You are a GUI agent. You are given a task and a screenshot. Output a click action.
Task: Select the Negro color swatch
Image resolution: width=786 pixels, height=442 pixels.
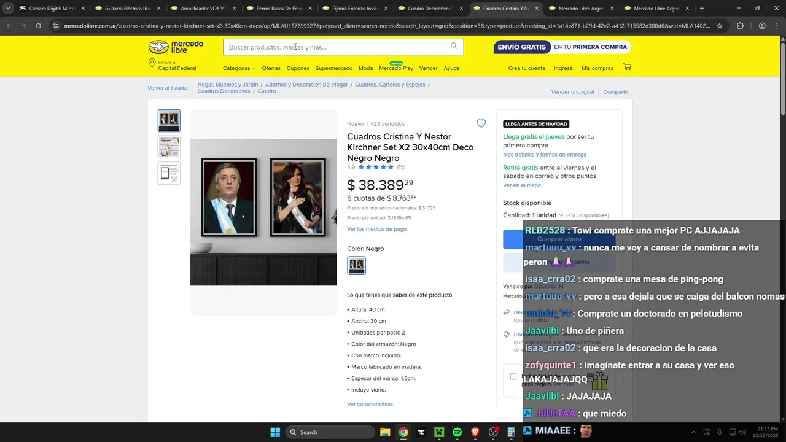(x=356, y=265)
